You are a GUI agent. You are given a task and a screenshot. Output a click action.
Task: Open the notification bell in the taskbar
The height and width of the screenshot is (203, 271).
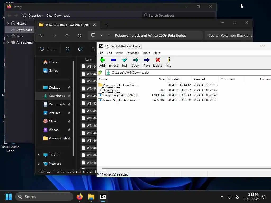pyautogui.click(x=264, y=197)
